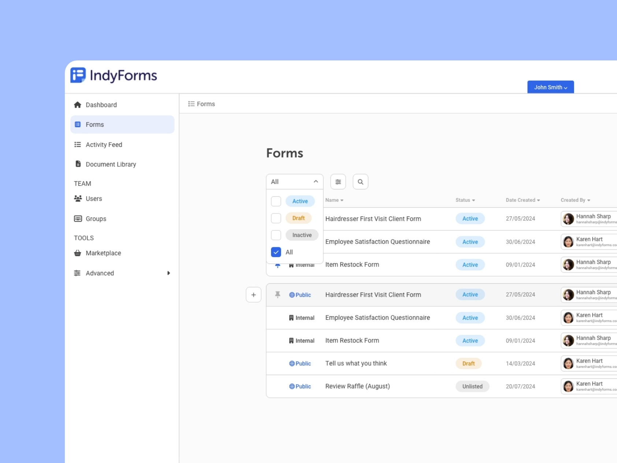The width and height of the screenshot is (617, 463).
Task: Click the Users icon under TEAM
Action: pos(77,198)
